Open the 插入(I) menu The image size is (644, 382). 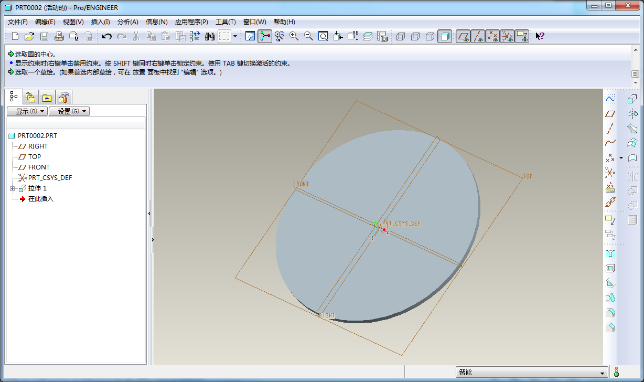coord(100,22)
